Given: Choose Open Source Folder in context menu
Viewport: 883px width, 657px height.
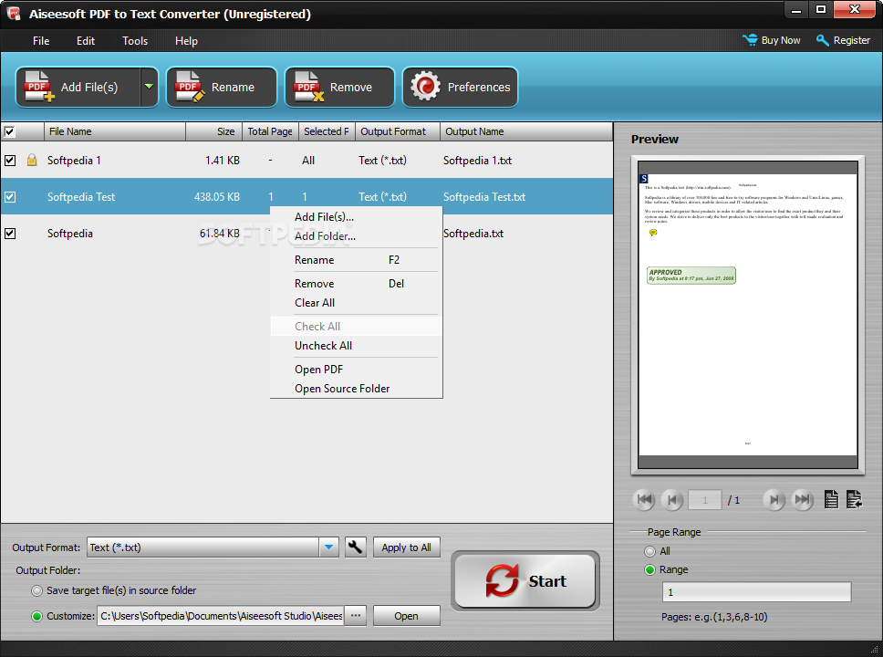Looking at the screenshot, I should pyautogui.click(x=356, y=388).
